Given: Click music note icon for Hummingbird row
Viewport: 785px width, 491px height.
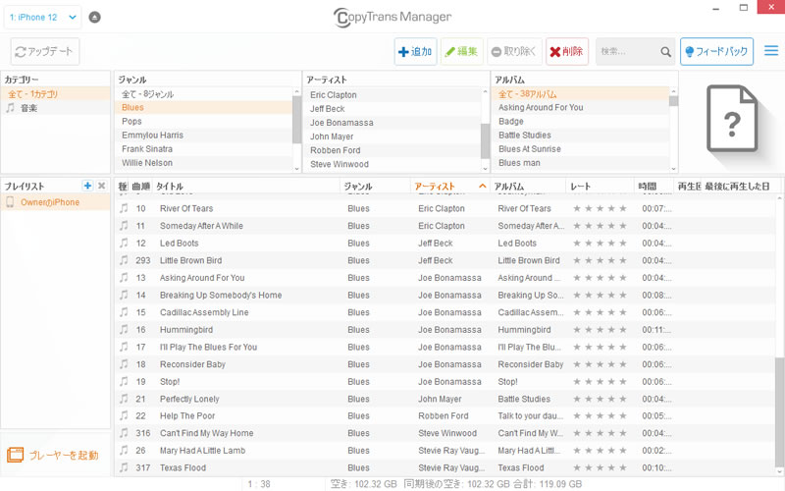Looking at the screenshot, I should tap(124, 330).
